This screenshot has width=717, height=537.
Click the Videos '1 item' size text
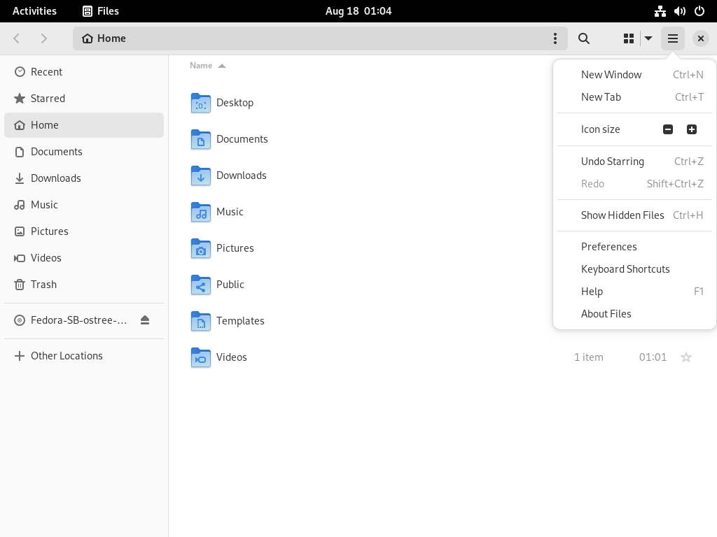588,357
